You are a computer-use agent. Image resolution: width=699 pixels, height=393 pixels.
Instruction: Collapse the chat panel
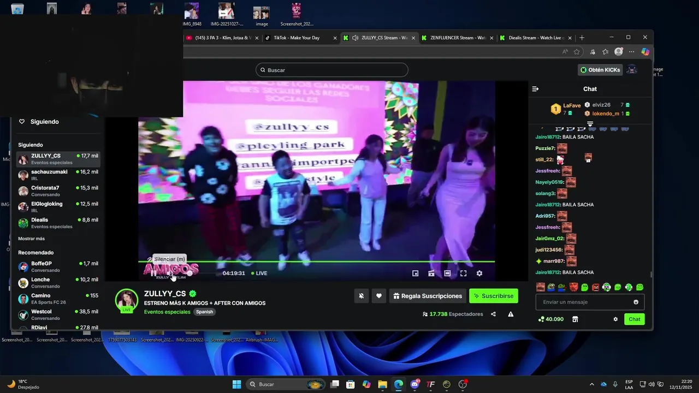click(x=536, y=89)
